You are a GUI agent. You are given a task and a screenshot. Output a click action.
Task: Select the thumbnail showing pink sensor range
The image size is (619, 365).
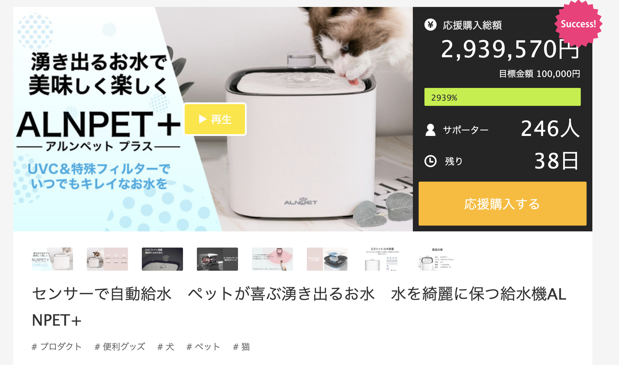tap(272, 259)
